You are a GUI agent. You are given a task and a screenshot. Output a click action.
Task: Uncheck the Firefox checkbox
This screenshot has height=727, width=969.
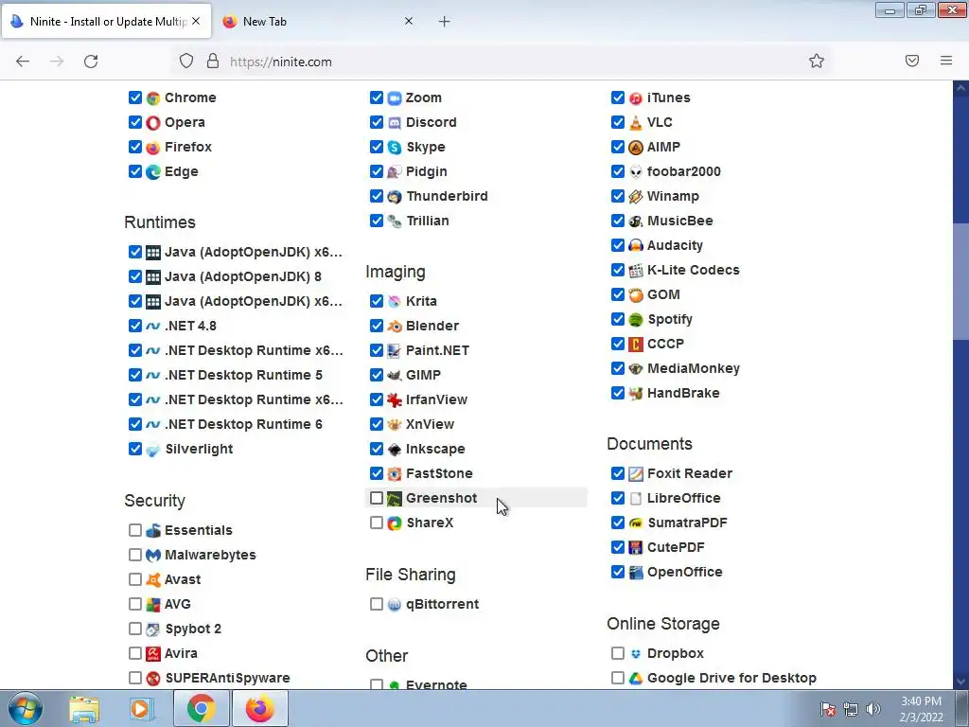click(x=135, y=147)
